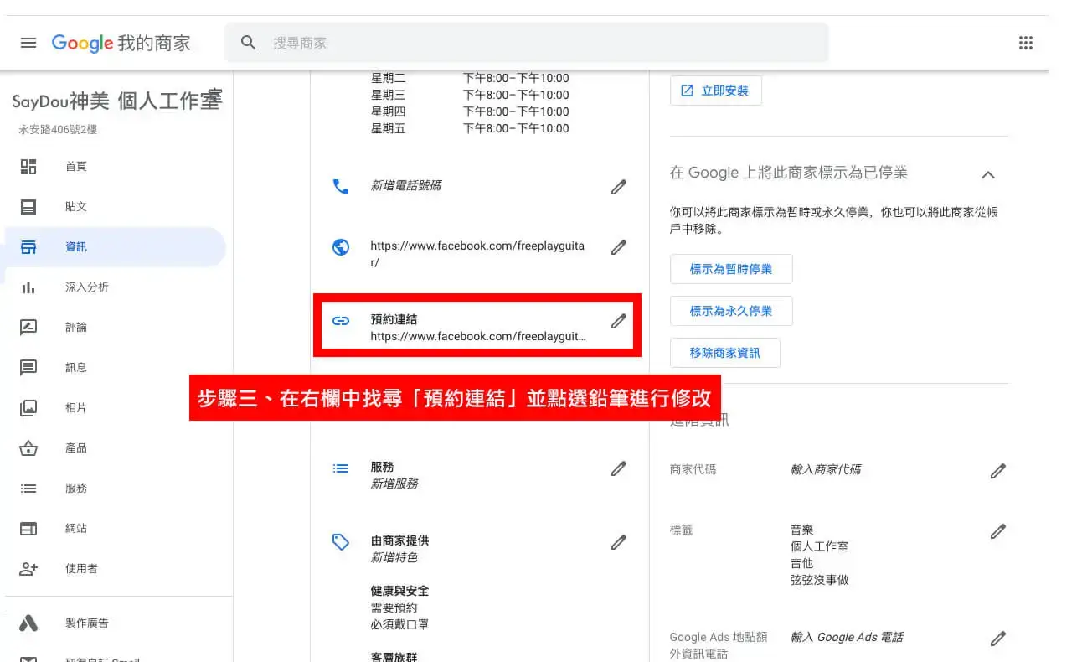Click the SayDou神美 個人工作室 business name
1077x662 pixels.
click(117, 101)
